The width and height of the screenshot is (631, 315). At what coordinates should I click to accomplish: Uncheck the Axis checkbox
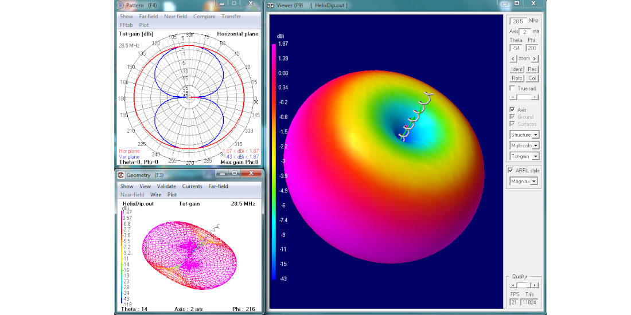(x=512, y=110)
